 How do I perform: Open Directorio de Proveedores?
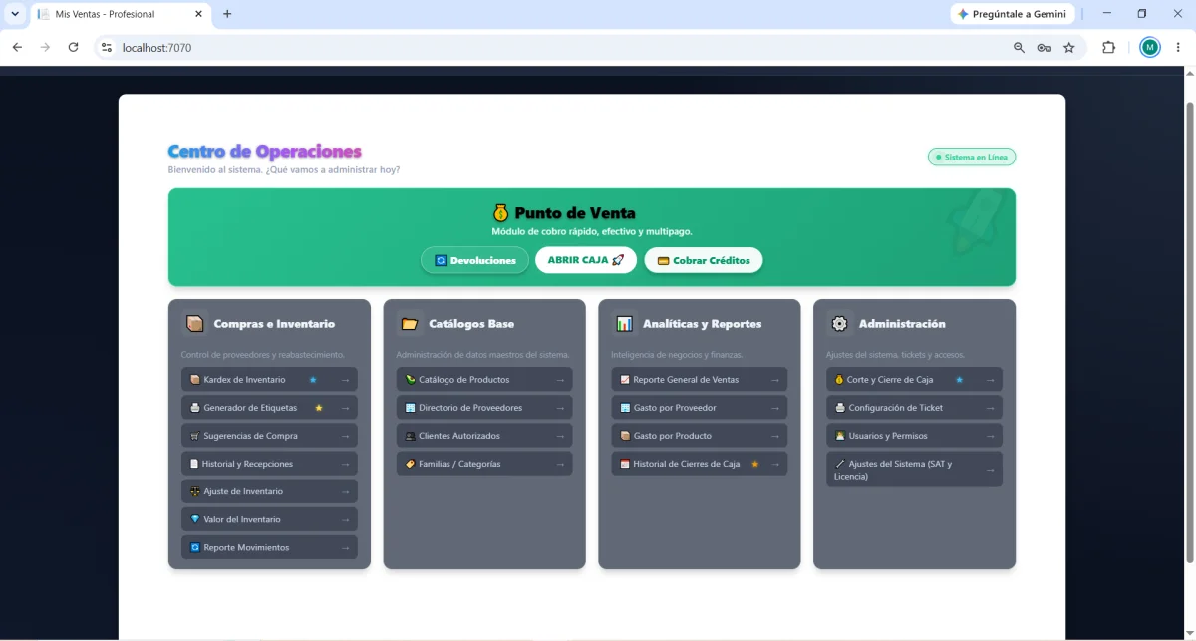(484, 408)
